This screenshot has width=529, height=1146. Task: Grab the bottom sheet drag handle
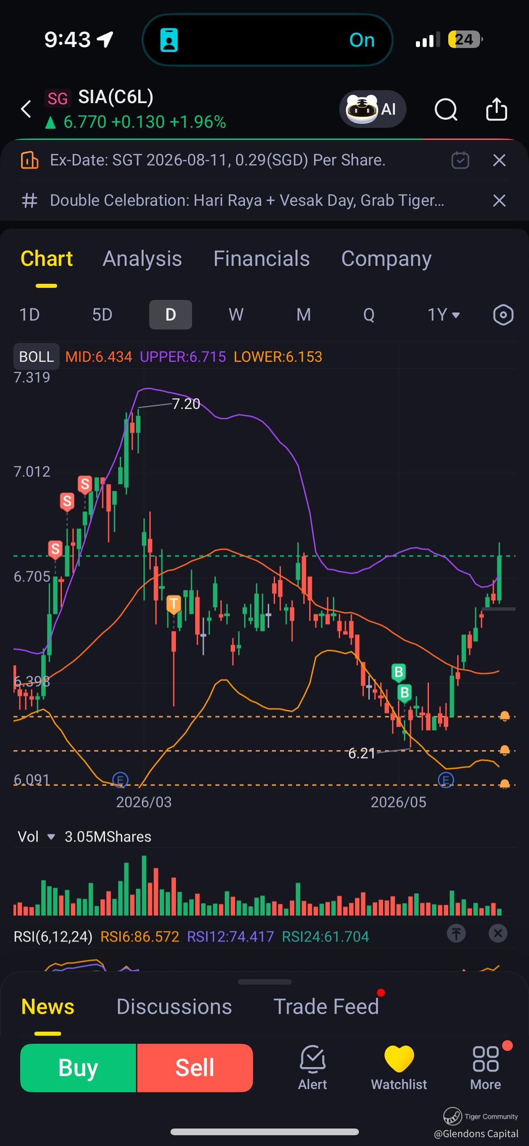click(x=265, y=982)
